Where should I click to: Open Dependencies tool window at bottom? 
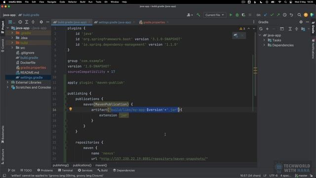pos(124,170)
